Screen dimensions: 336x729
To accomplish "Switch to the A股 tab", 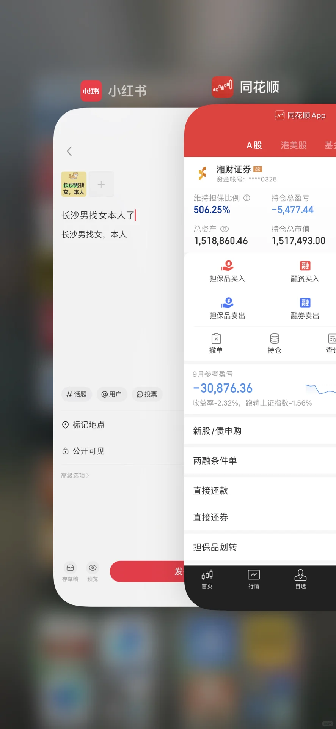I will tap(254, 145).
